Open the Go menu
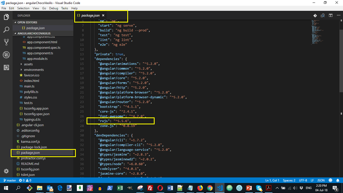Image resolution: width=343 pixels, height=193 pixels. [44, 8]
